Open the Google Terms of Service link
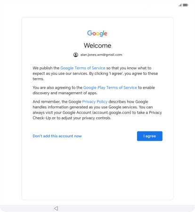This screenshot has height=212, width=195. pos(83,68)
